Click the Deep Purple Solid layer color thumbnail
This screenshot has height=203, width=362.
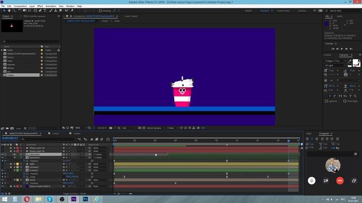coord(27,186)
